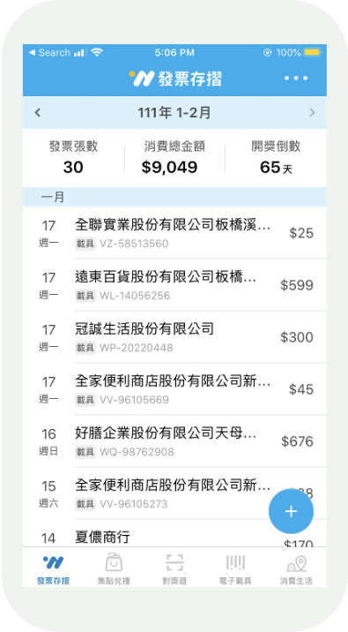Open the three-dot more options menu
The image size is (348, 632).
[296, 79]
